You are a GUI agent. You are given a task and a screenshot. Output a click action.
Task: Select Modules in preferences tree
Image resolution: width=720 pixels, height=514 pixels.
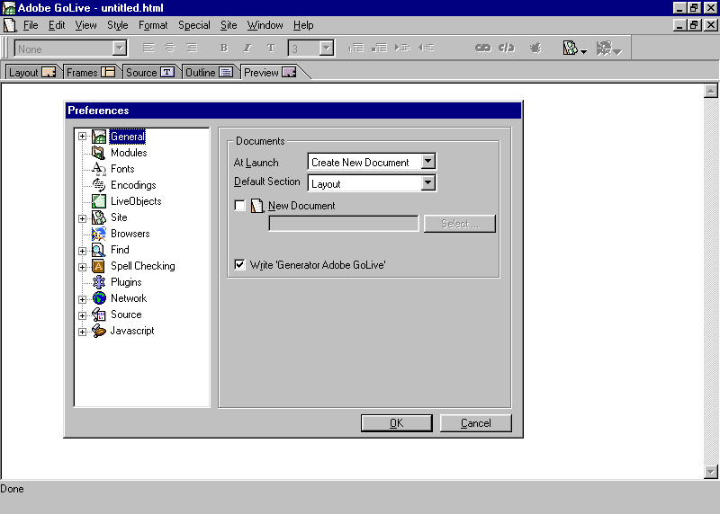[x=129, y=153]
